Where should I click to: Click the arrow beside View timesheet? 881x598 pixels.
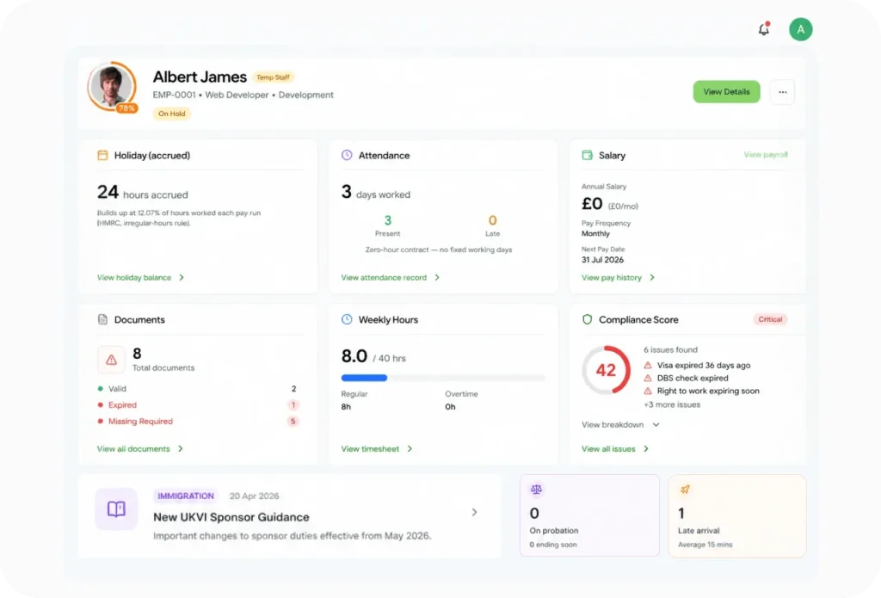point(410,448)
